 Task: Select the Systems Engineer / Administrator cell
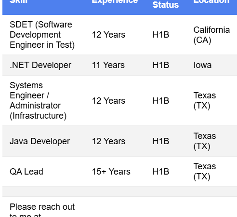[x=38, y=101]
